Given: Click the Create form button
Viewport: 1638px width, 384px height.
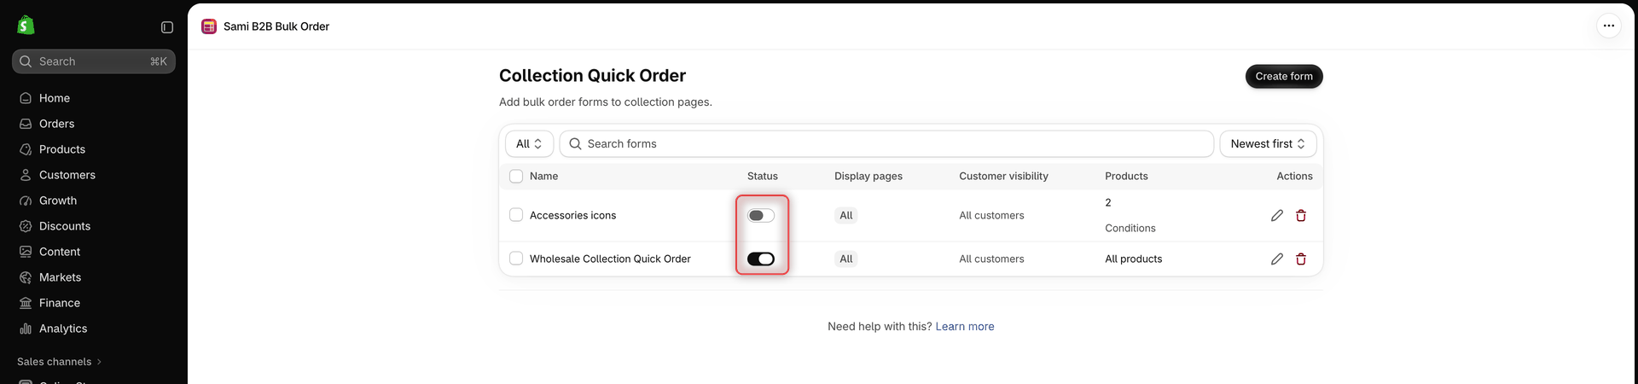Looking at the screenshot, I should click(x=1284, y=76).
